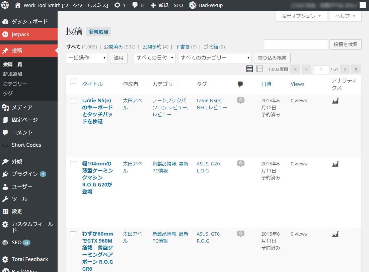The image size is (369, 272).
Task: Filter by ゴミ箱 (2) posts
Action: tap(214, 47)
